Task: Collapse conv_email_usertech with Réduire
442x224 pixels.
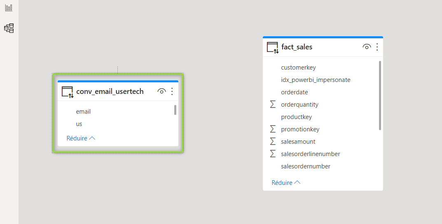Action: click(x=81, y=138)
